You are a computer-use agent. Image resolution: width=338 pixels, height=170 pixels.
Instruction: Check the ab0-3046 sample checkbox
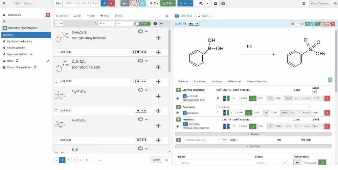[56, 52]
